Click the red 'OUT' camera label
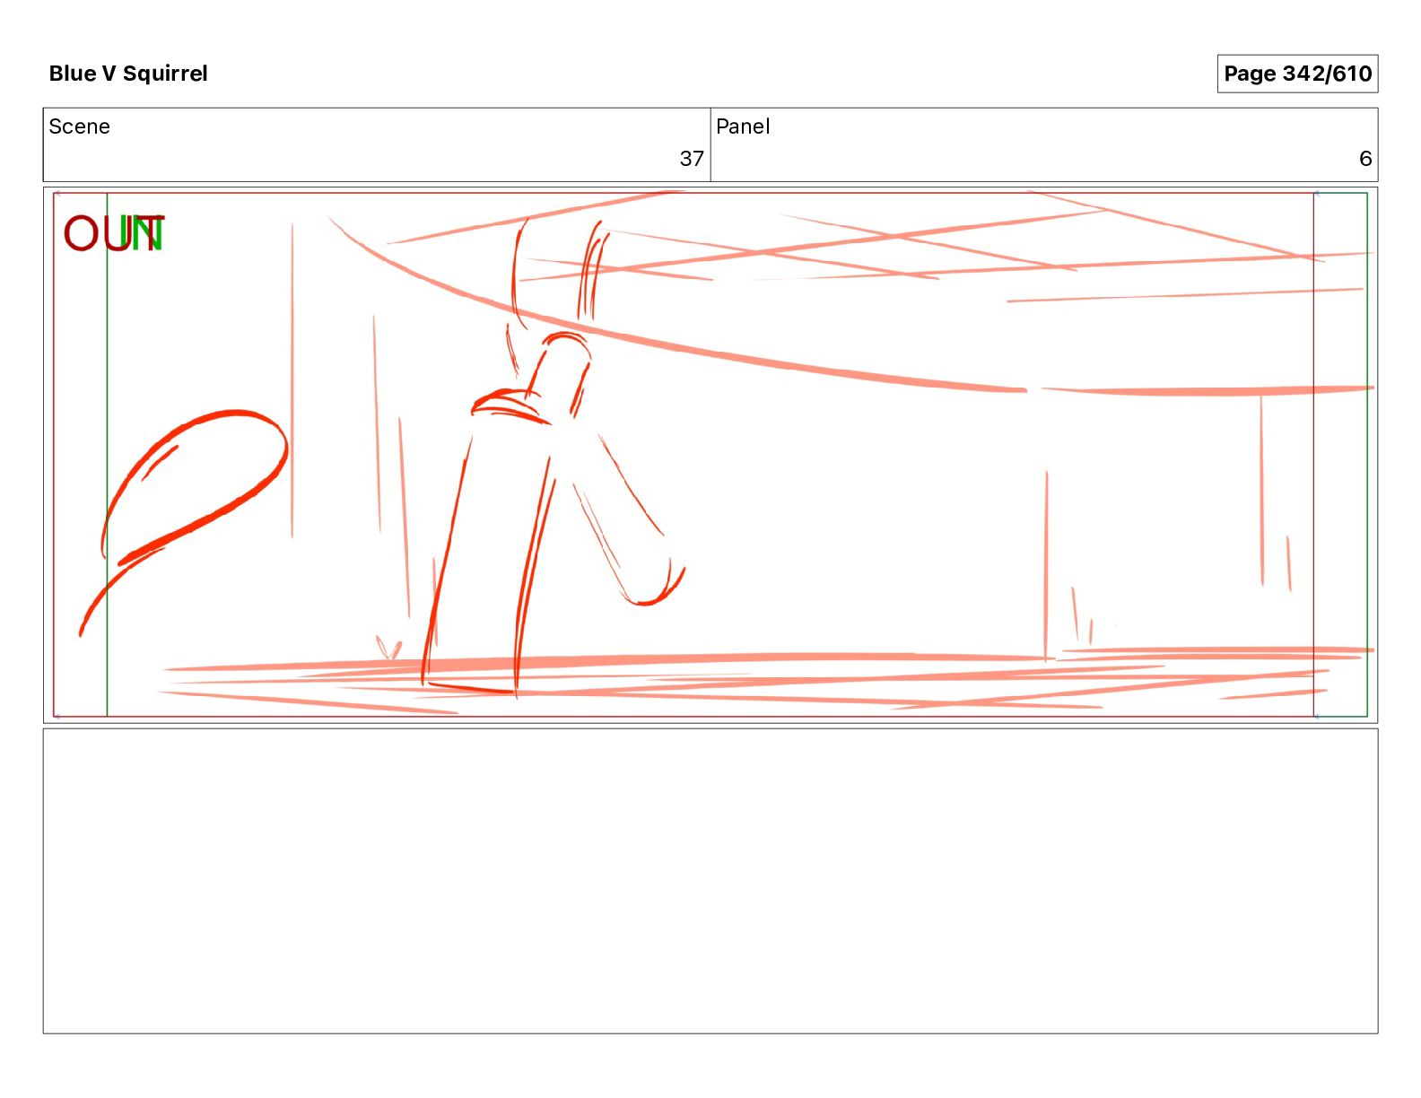Viewport: 1421px width, 1098px height. 113,233
